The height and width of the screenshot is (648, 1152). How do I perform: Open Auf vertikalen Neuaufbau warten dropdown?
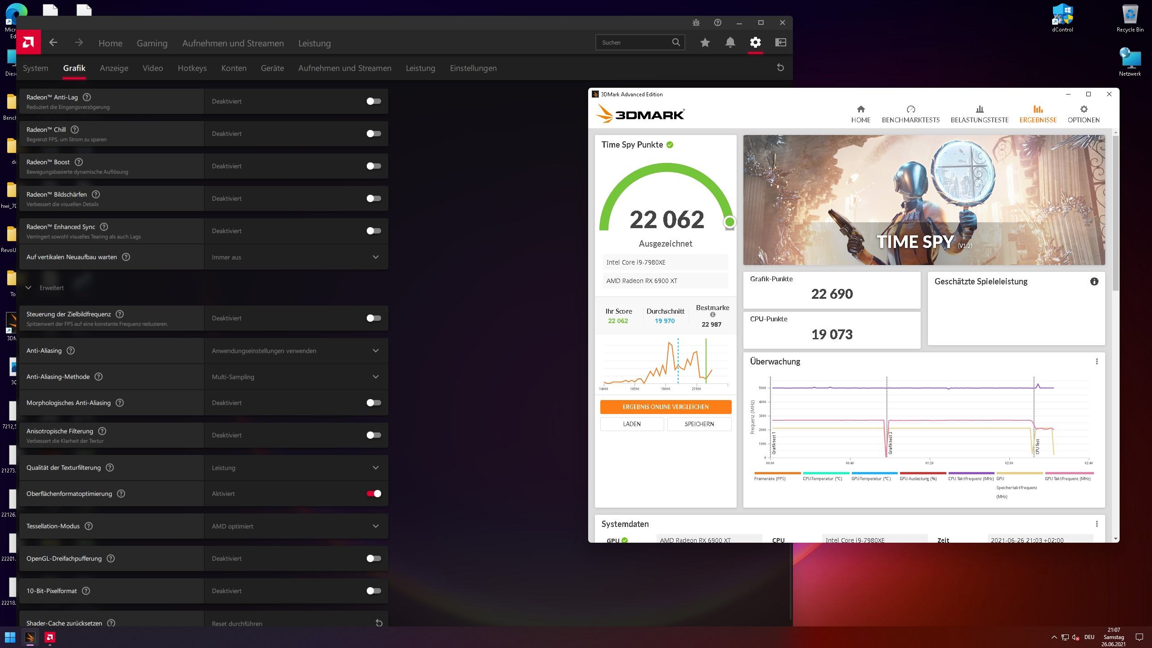pos(296,257)
